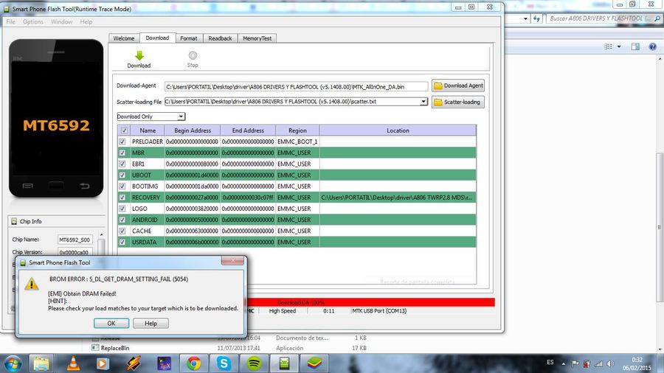Switch to the MemoryTest tab
The image size is (664, 373).
(x=257, y=38)
